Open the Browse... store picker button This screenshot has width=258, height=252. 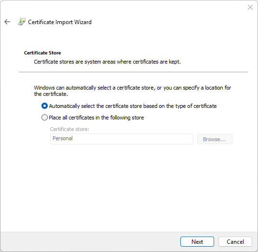pyautogui.click(x=215, y=139)
